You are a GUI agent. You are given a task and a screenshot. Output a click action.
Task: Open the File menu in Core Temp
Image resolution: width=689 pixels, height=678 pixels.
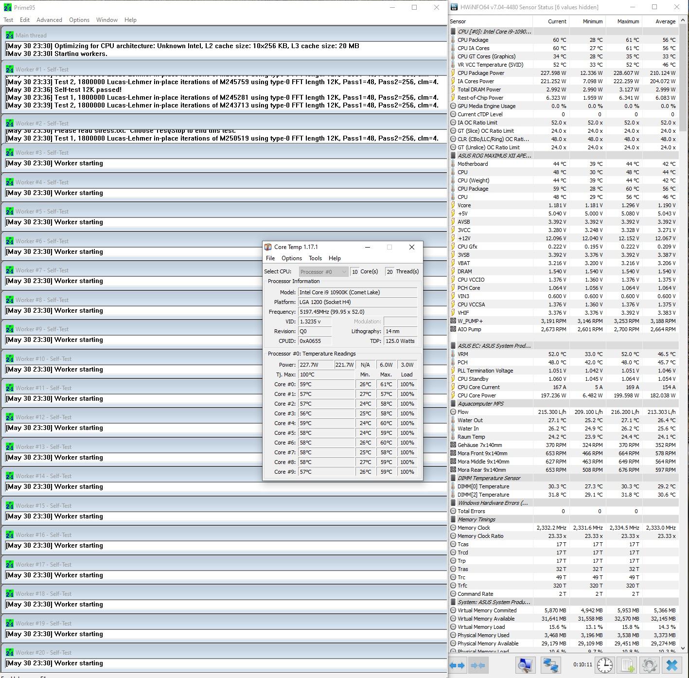[x=270, y=258]
